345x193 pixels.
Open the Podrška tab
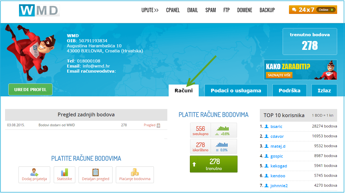[289, 91]
